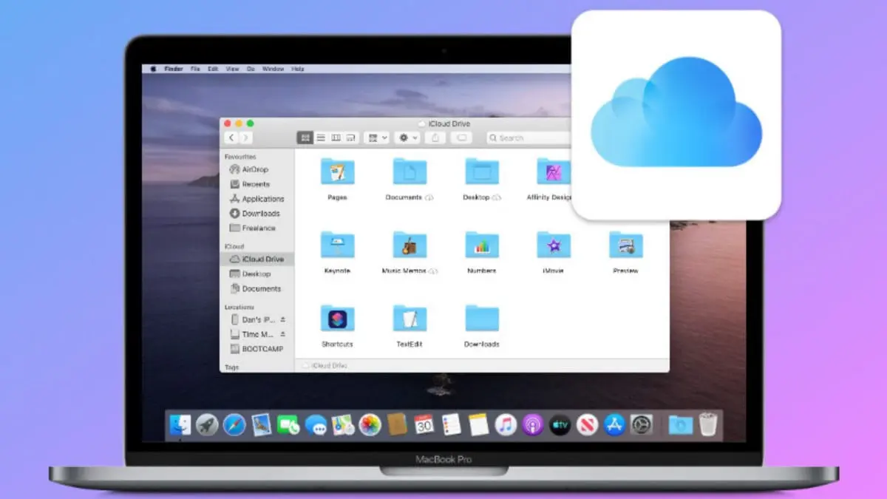Go forward with the Finder forward arrow
The width and height of the screenshot is (887, 499).
pyautogui.click(x=245, y=138)
